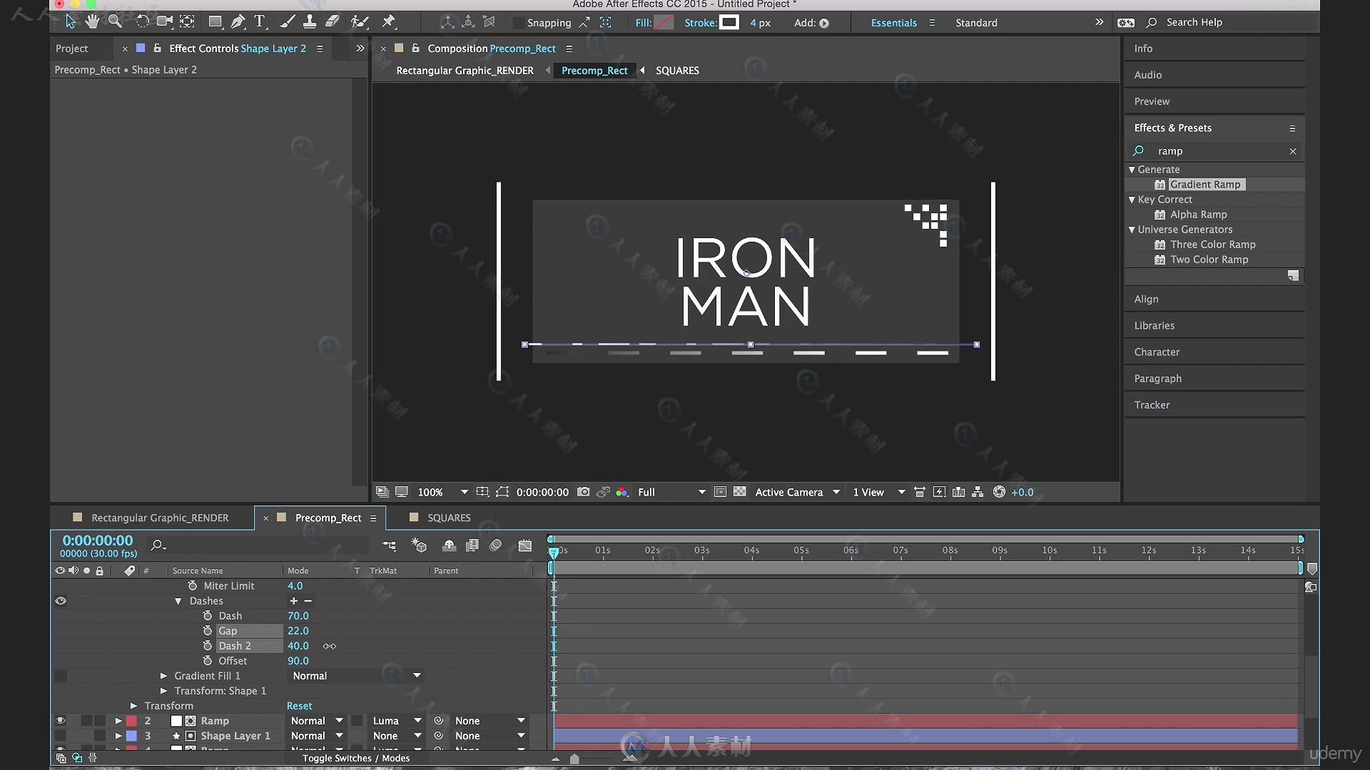Select the Roto Brush tool
The image size is (1370, 770).
pos(360,22)
